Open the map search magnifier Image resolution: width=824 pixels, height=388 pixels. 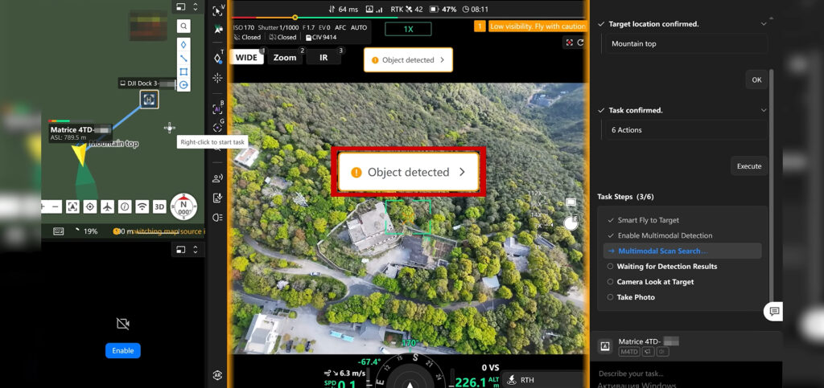183,26
